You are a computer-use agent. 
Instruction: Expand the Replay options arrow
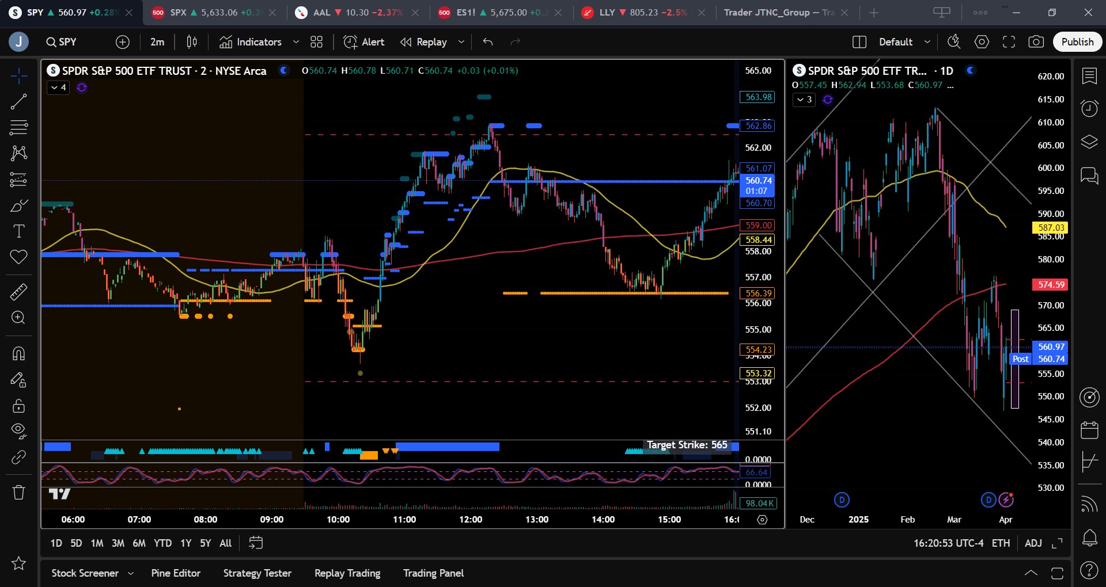click(x=461, y=42)
